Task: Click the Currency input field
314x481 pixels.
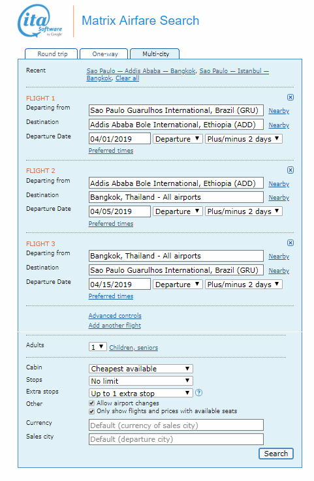Action: (x=176, y=425)
